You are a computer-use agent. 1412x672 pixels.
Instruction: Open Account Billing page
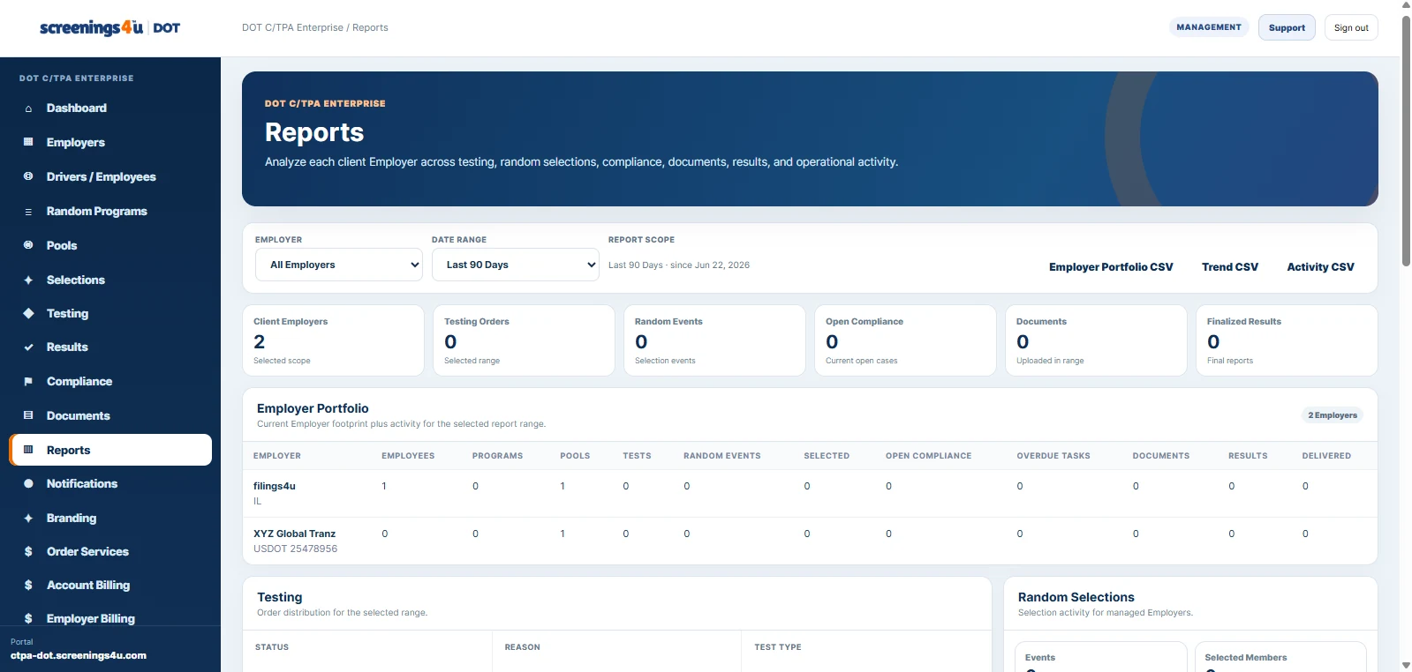coord(110,585)
